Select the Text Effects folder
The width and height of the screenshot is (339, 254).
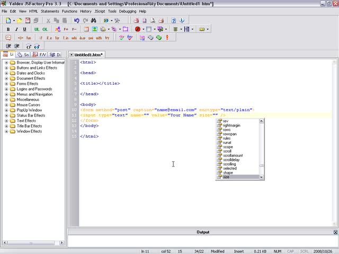[26, 121]
